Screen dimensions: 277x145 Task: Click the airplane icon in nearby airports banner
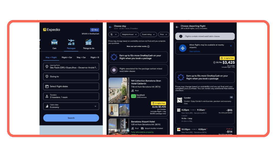click(183, 48)
